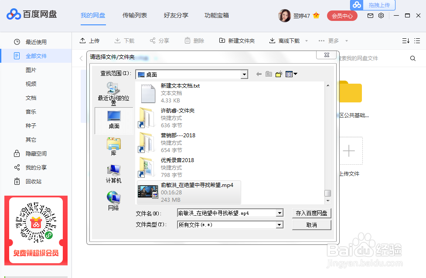426x278 pixels.
Task: Switch to list view icon
Action: [417, 41]
